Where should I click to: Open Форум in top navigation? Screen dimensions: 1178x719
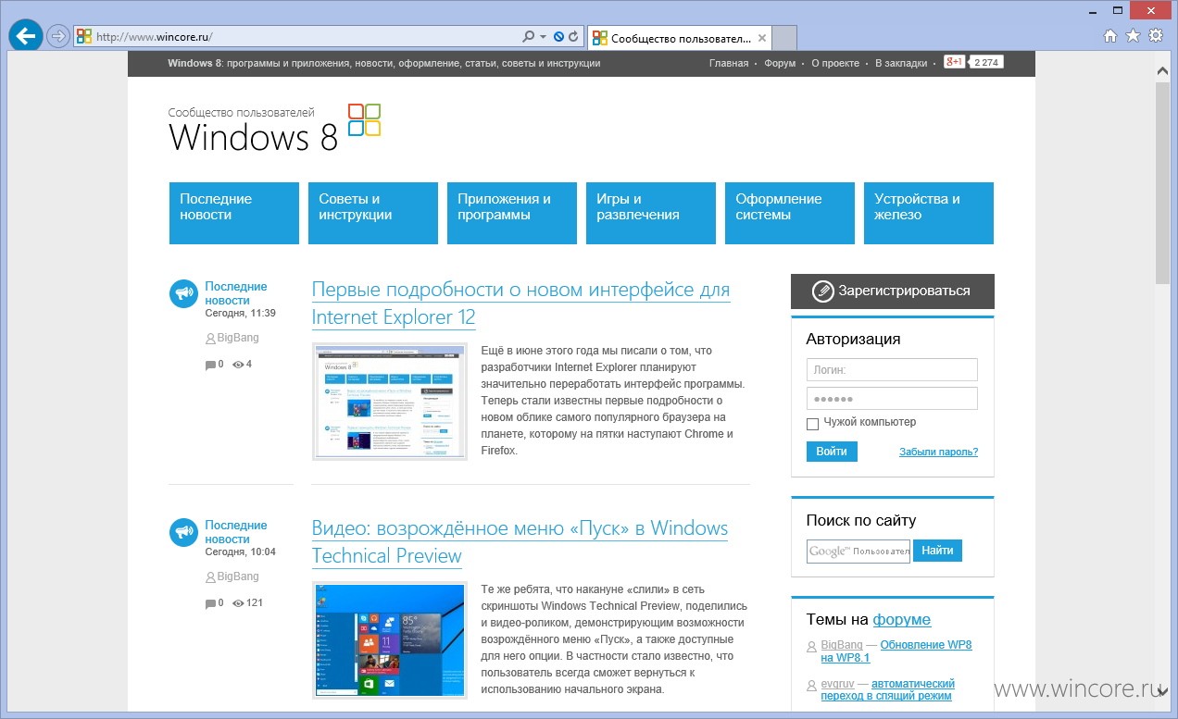tap(780, 63)
